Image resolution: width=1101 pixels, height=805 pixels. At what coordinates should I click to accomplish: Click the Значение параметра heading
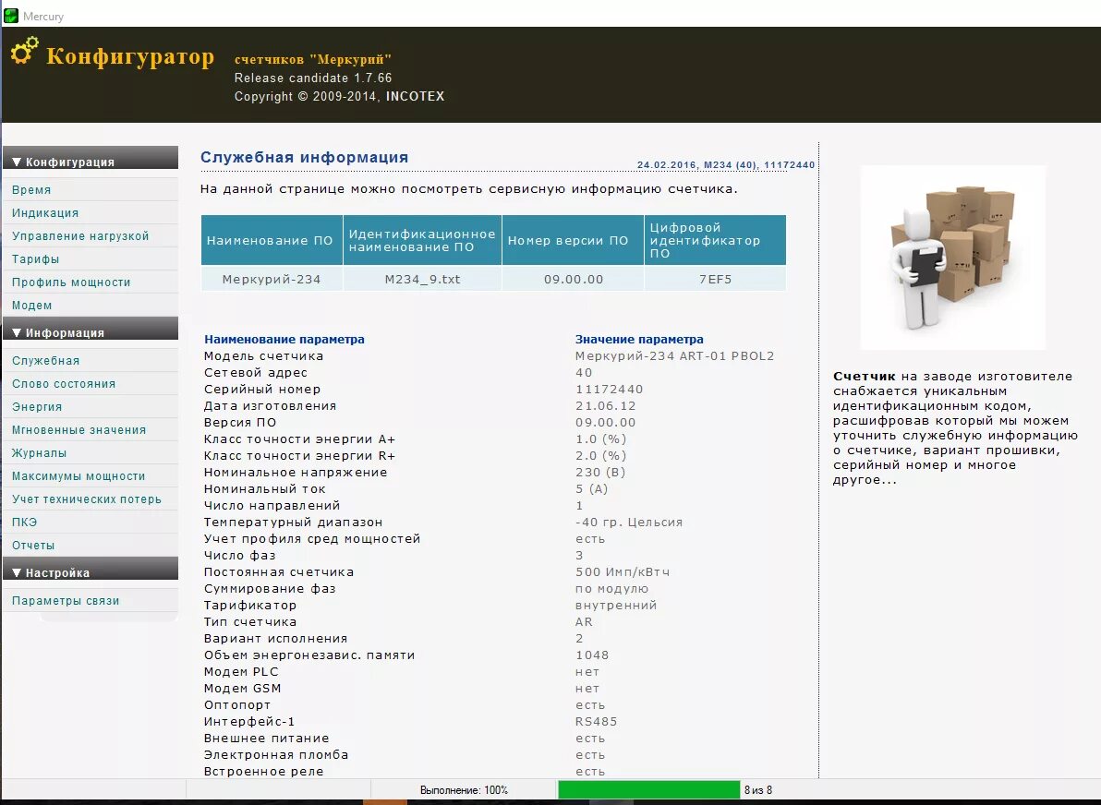point(640,339)
